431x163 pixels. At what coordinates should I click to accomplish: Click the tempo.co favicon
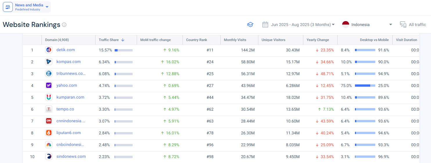pyautogui.click(x=49, y=109)
